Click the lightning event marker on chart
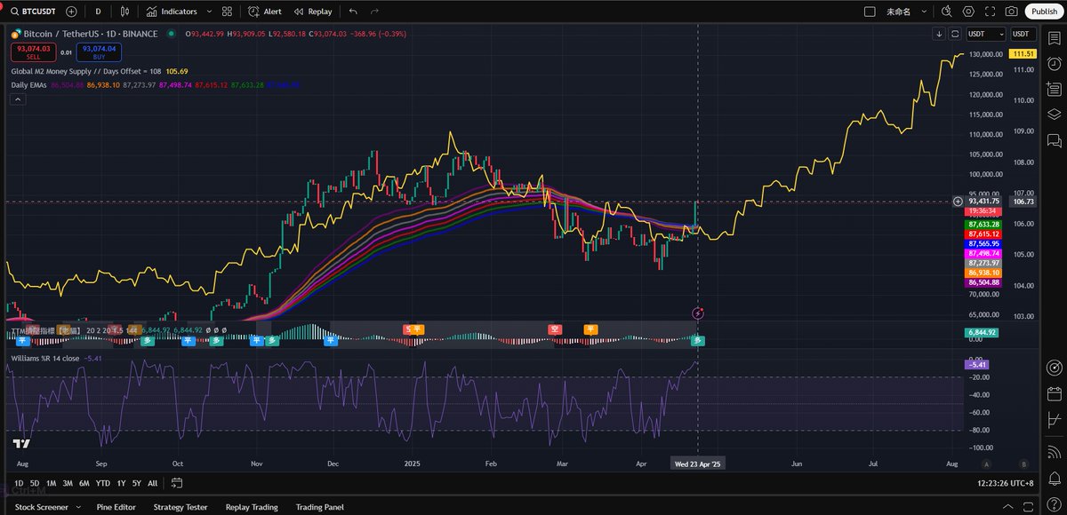This screenshot has height=515, width=1067. [698, 313]
